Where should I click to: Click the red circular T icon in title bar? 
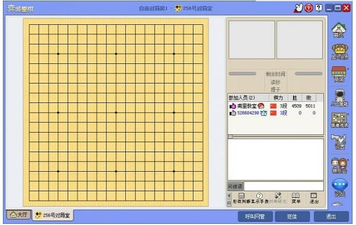[x=309, y=8]
